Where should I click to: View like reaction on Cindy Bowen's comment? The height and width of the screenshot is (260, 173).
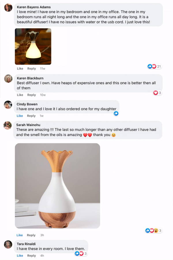pyautogui.click(x=116, y=114)
